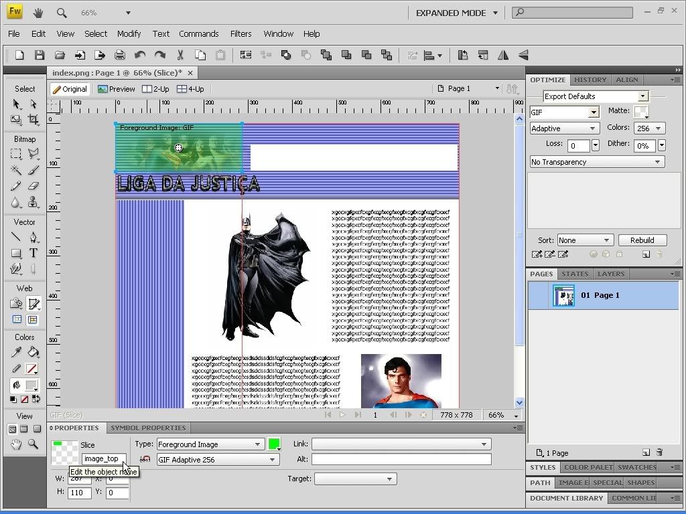Image resolution: width=686 pixels, height=514 pixels.
Task: Open the GIF Adaptive 256 export settings dropdown
Action: click(218, 460)
